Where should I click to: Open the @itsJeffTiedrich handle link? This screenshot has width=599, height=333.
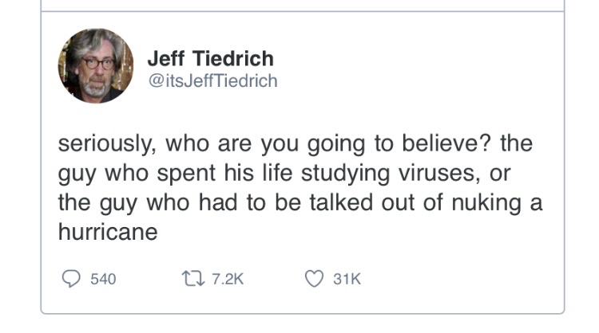pos(212,82)
